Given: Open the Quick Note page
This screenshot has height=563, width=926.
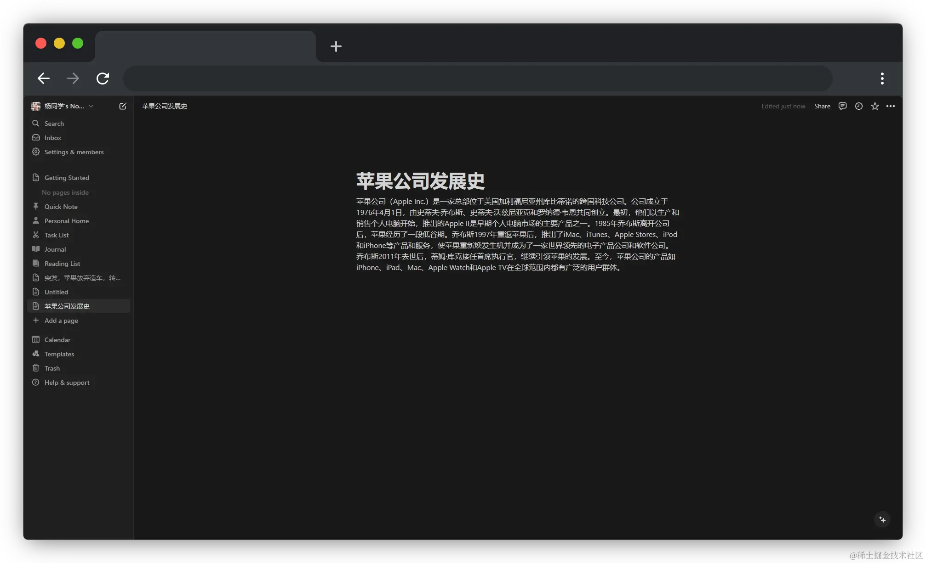Looking at the screenshot, I should (x=79, y=207).
